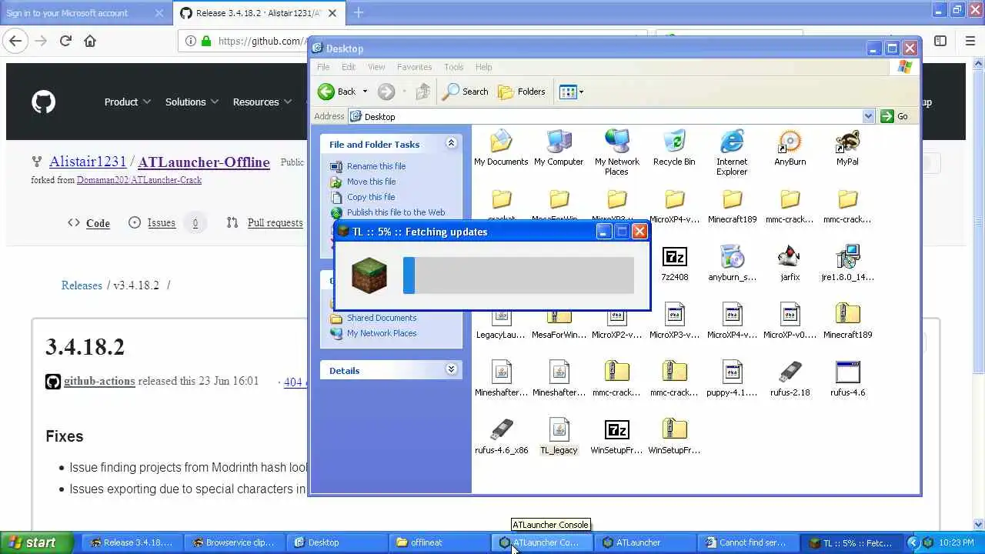Select the anyburn_s... setup icon
Image resolution: width=985 pixels, height=554 pixels.
click(732, 263)
